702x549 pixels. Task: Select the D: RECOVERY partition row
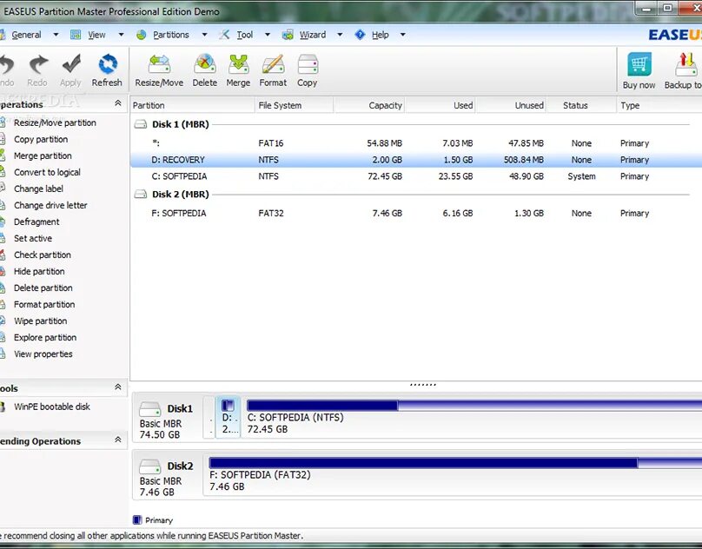416,160
